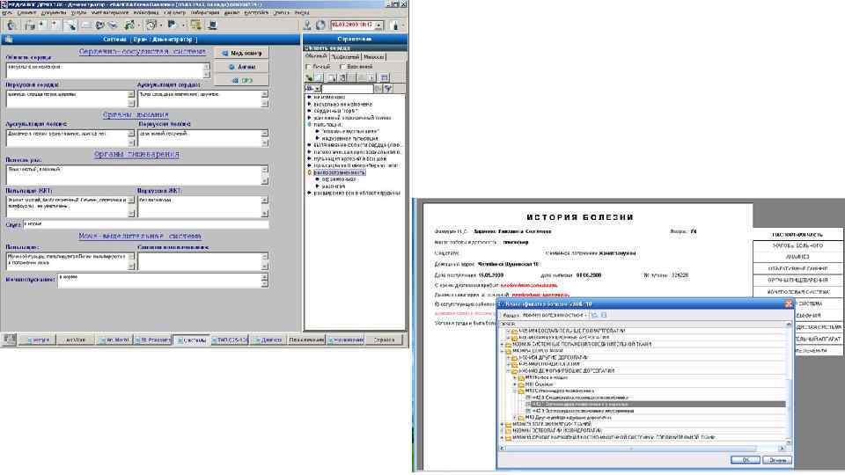Open the Диагноз bottom tab
The width and height of the screenshot is (845, 475).
point(268,340)
